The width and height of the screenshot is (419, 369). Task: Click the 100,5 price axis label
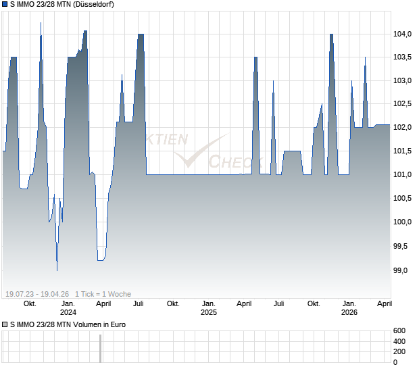pyautogui.click(x=402, y=198)
